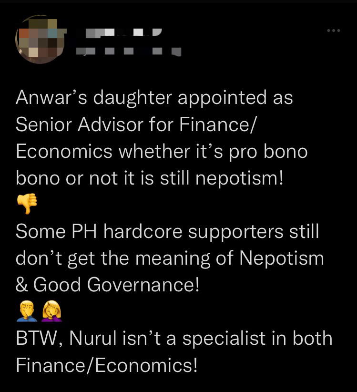
Task: Click the word "nepotism!" in the first paragraph
Action: (239, 179)
